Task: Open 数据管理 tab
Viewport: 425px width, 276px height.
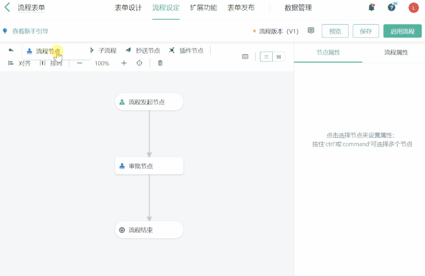Action: point(298,8)
